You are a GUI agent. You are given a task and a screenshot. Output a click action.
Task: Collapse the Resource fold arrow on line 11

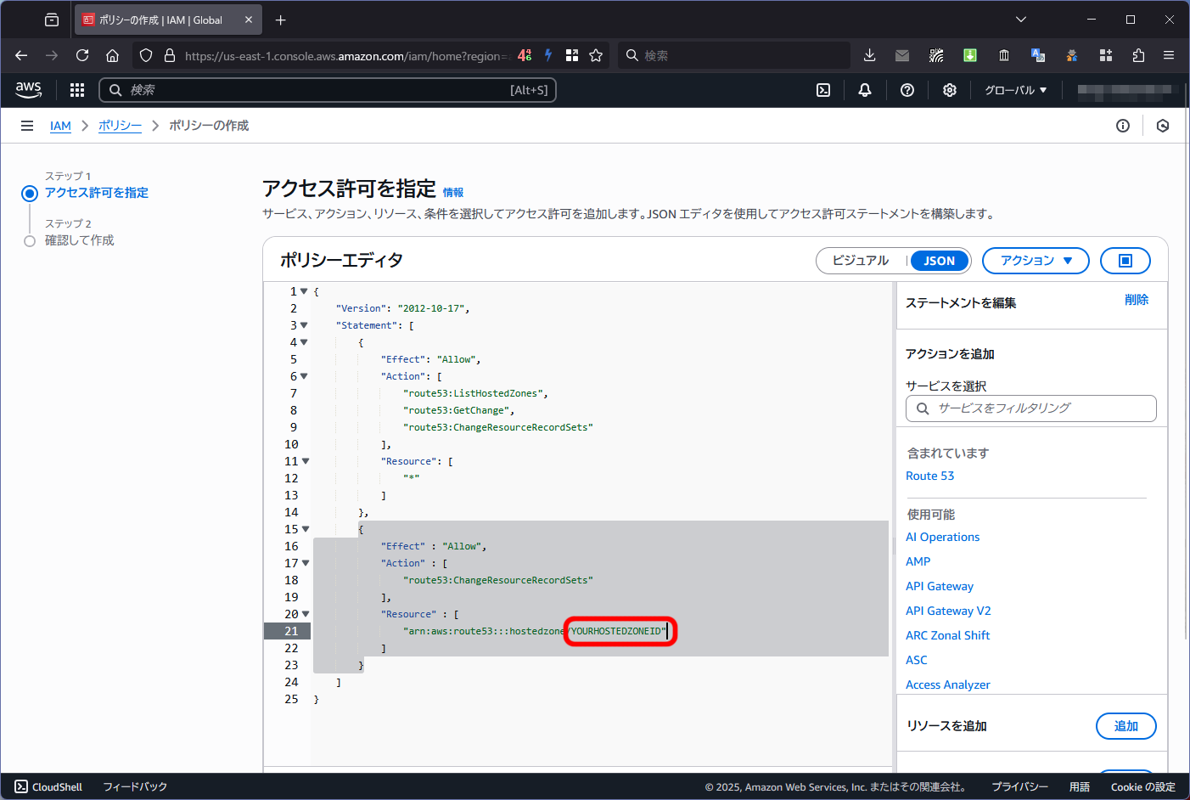coord(306,461)
